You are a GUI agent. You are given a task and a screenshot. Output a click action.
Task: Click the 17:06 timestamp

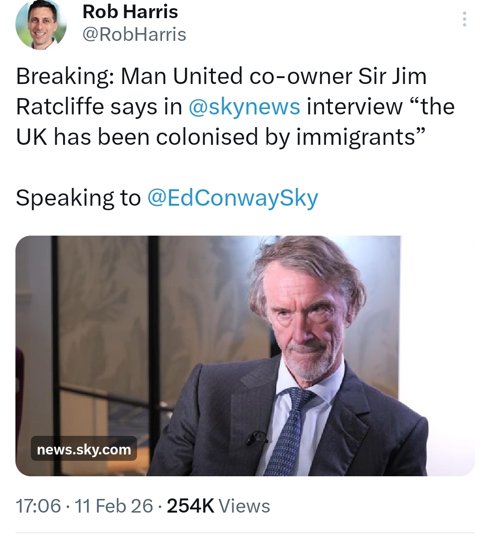point(38,506)
